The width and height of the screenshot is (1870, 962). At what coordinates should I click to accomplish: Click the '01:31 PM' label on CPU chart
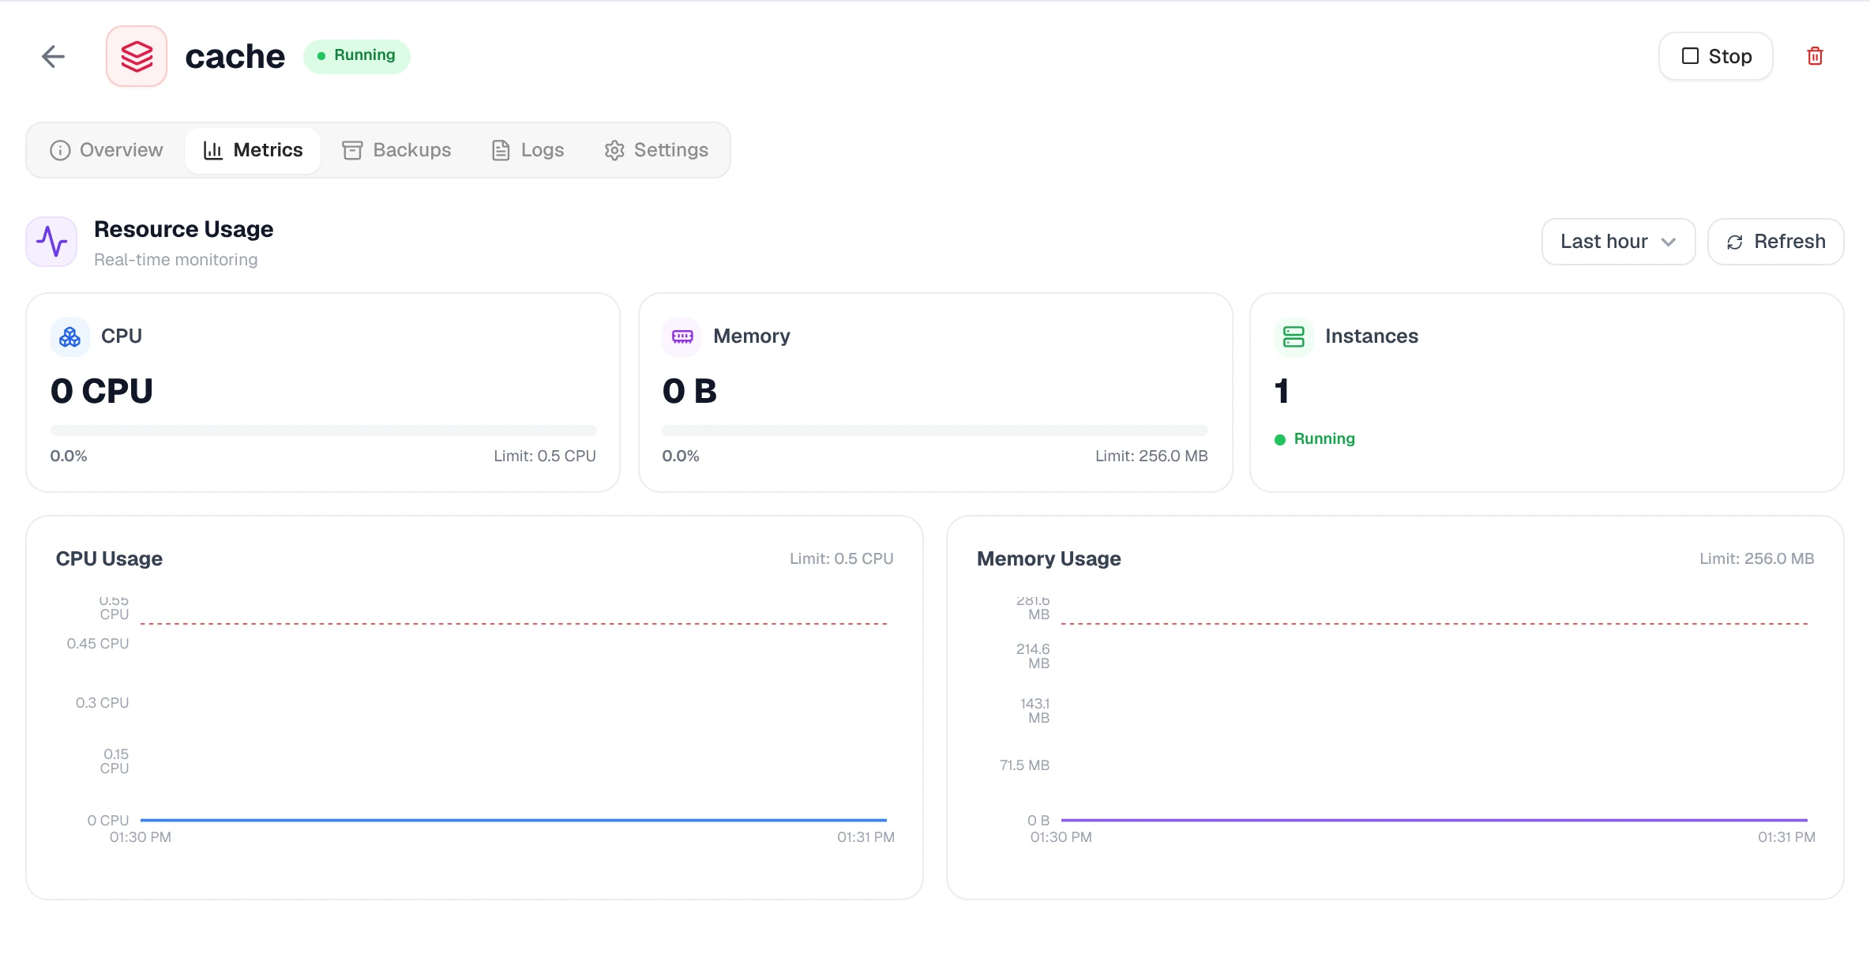866,837
